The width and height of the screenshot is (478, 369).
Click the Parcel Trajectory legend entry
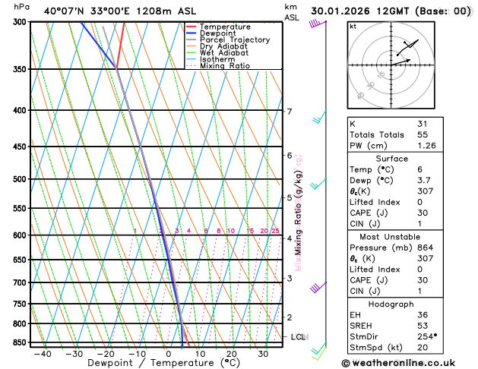[x=234, y=39]
